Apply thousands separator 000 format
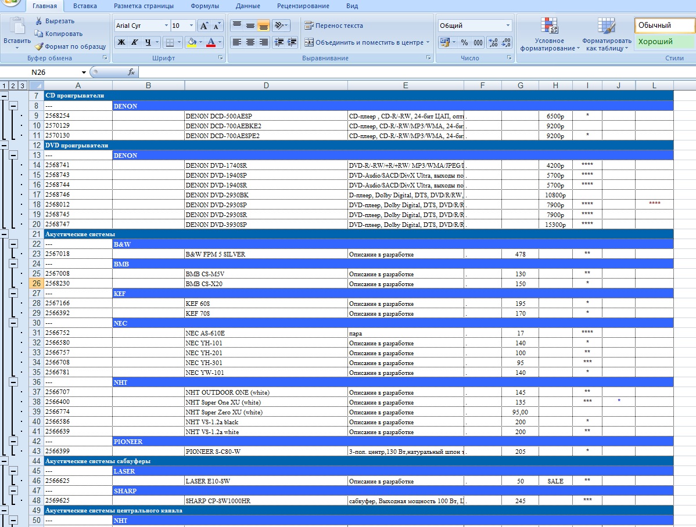The height and width of the screenshot is (527, 696). click(x=478, y=42)
